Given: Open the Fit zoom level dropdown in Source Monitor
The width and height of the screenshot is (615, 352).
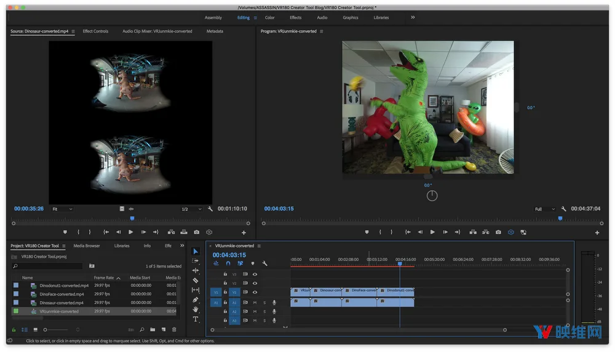Looking at the screenshot, I should (x=62, y=209).
